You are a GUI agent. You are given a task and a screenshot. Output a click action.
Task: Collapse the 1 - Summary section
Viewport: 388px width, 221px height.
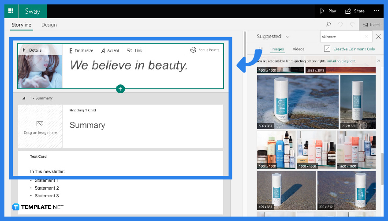click(x=24, y=98)
